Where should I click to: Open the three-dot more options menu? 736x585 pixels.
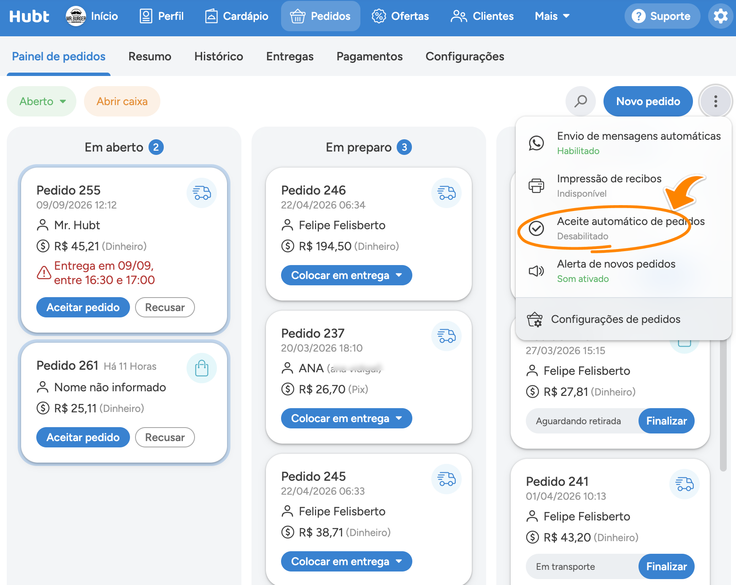pyautogui.click(x=715, y=101)
